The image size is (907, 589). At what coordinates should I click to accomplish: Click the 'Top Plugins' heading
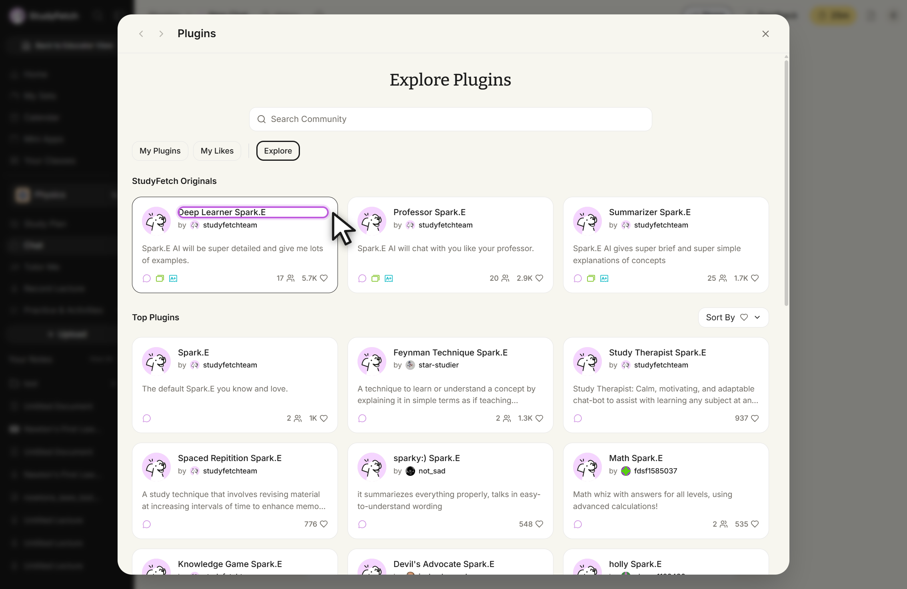pyautogui.click(x=156, y=317)
